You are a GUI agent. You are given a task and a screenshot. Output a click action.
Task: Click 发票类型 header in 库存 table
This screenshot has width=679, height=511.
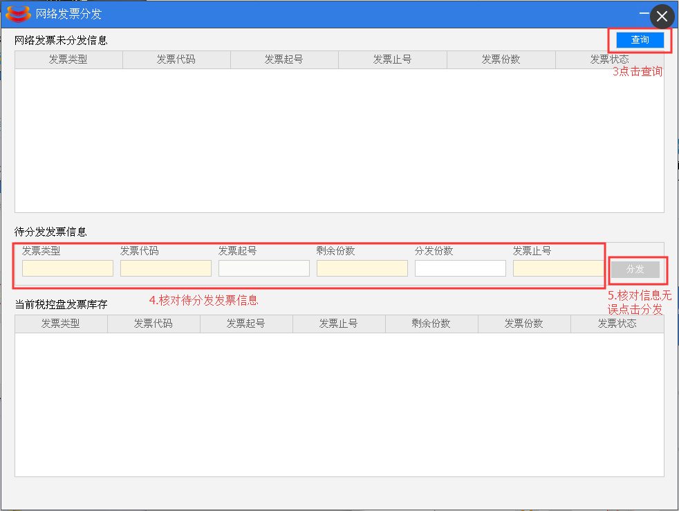pos(61,324)
